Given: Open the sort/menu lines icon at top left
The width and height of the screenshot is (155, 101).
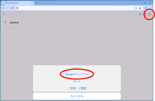Looking at the screenshot, I should pos(4,14).
